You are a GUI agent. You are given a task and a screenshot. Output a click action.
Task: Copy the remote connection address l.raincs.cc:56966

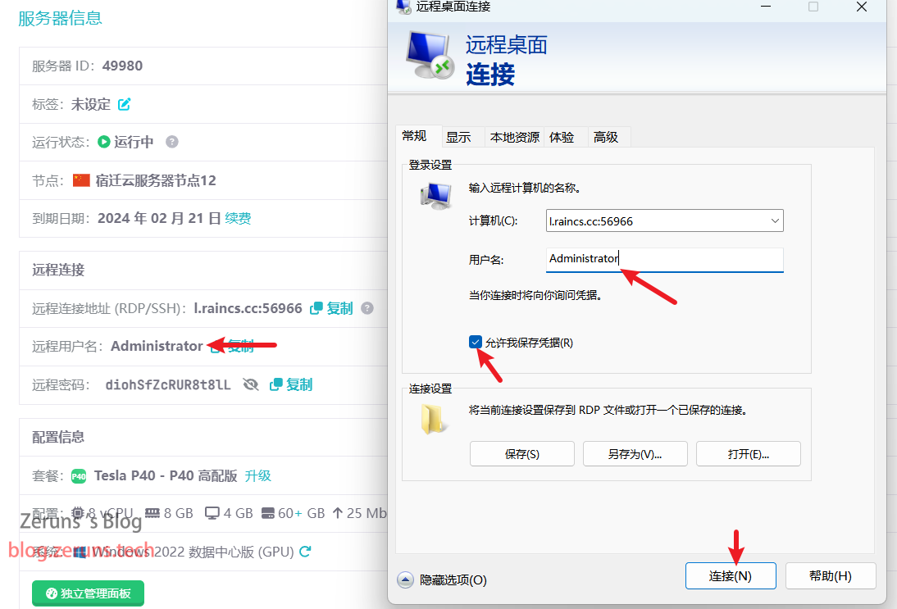tap(331, 308)
